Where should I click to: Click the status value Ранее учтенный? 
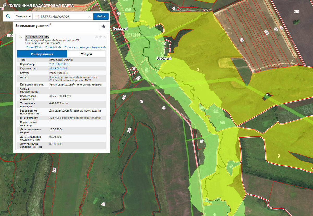pyautogui.click(x=59, y=73)
